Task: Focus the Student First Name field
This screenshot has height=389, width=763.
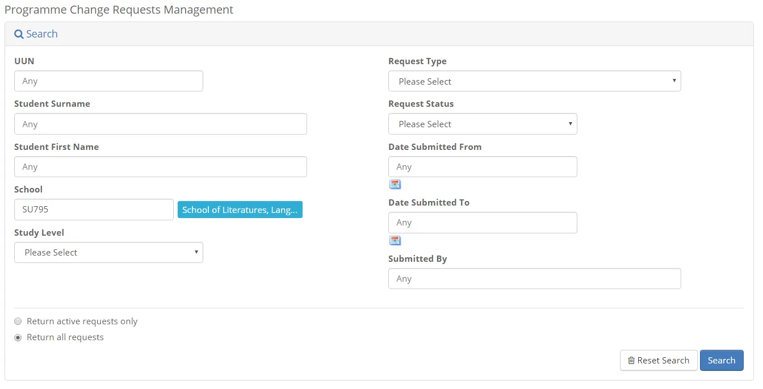Action: (161, 166)
